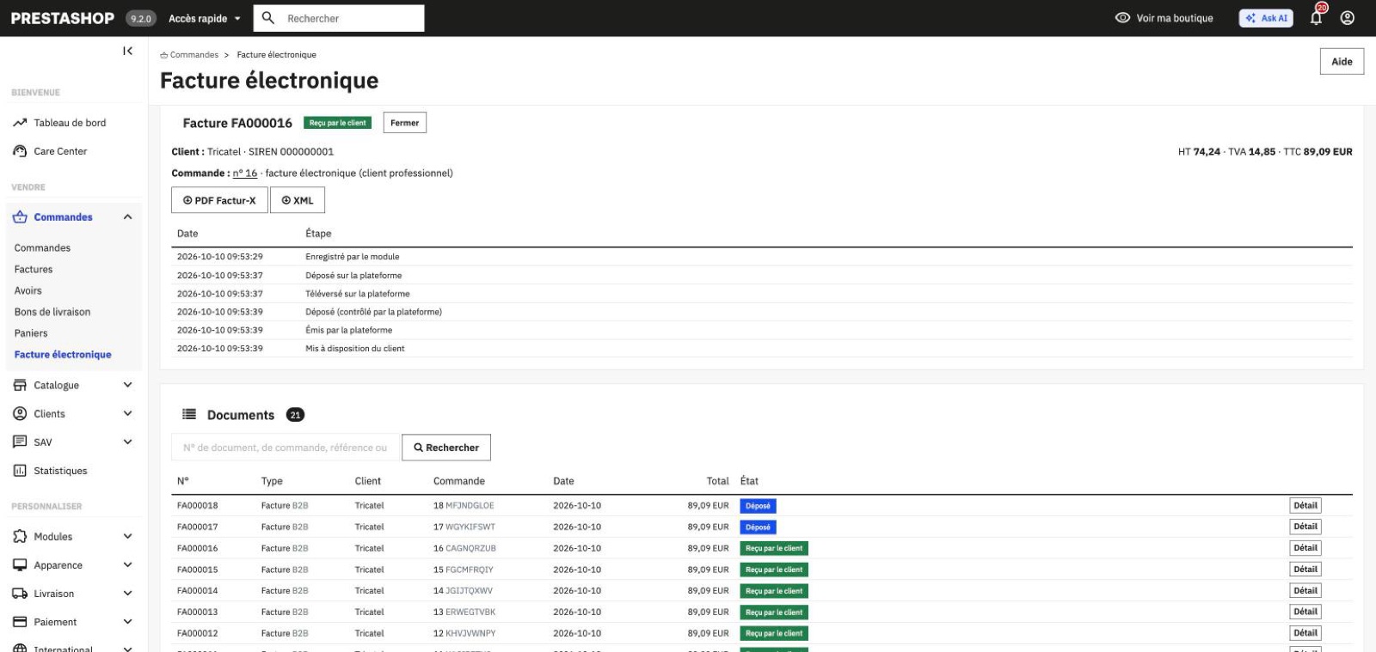Go to Bons de livraison submenu
The height and width of the screenshot is (652, 1376).
pos(52,312)
